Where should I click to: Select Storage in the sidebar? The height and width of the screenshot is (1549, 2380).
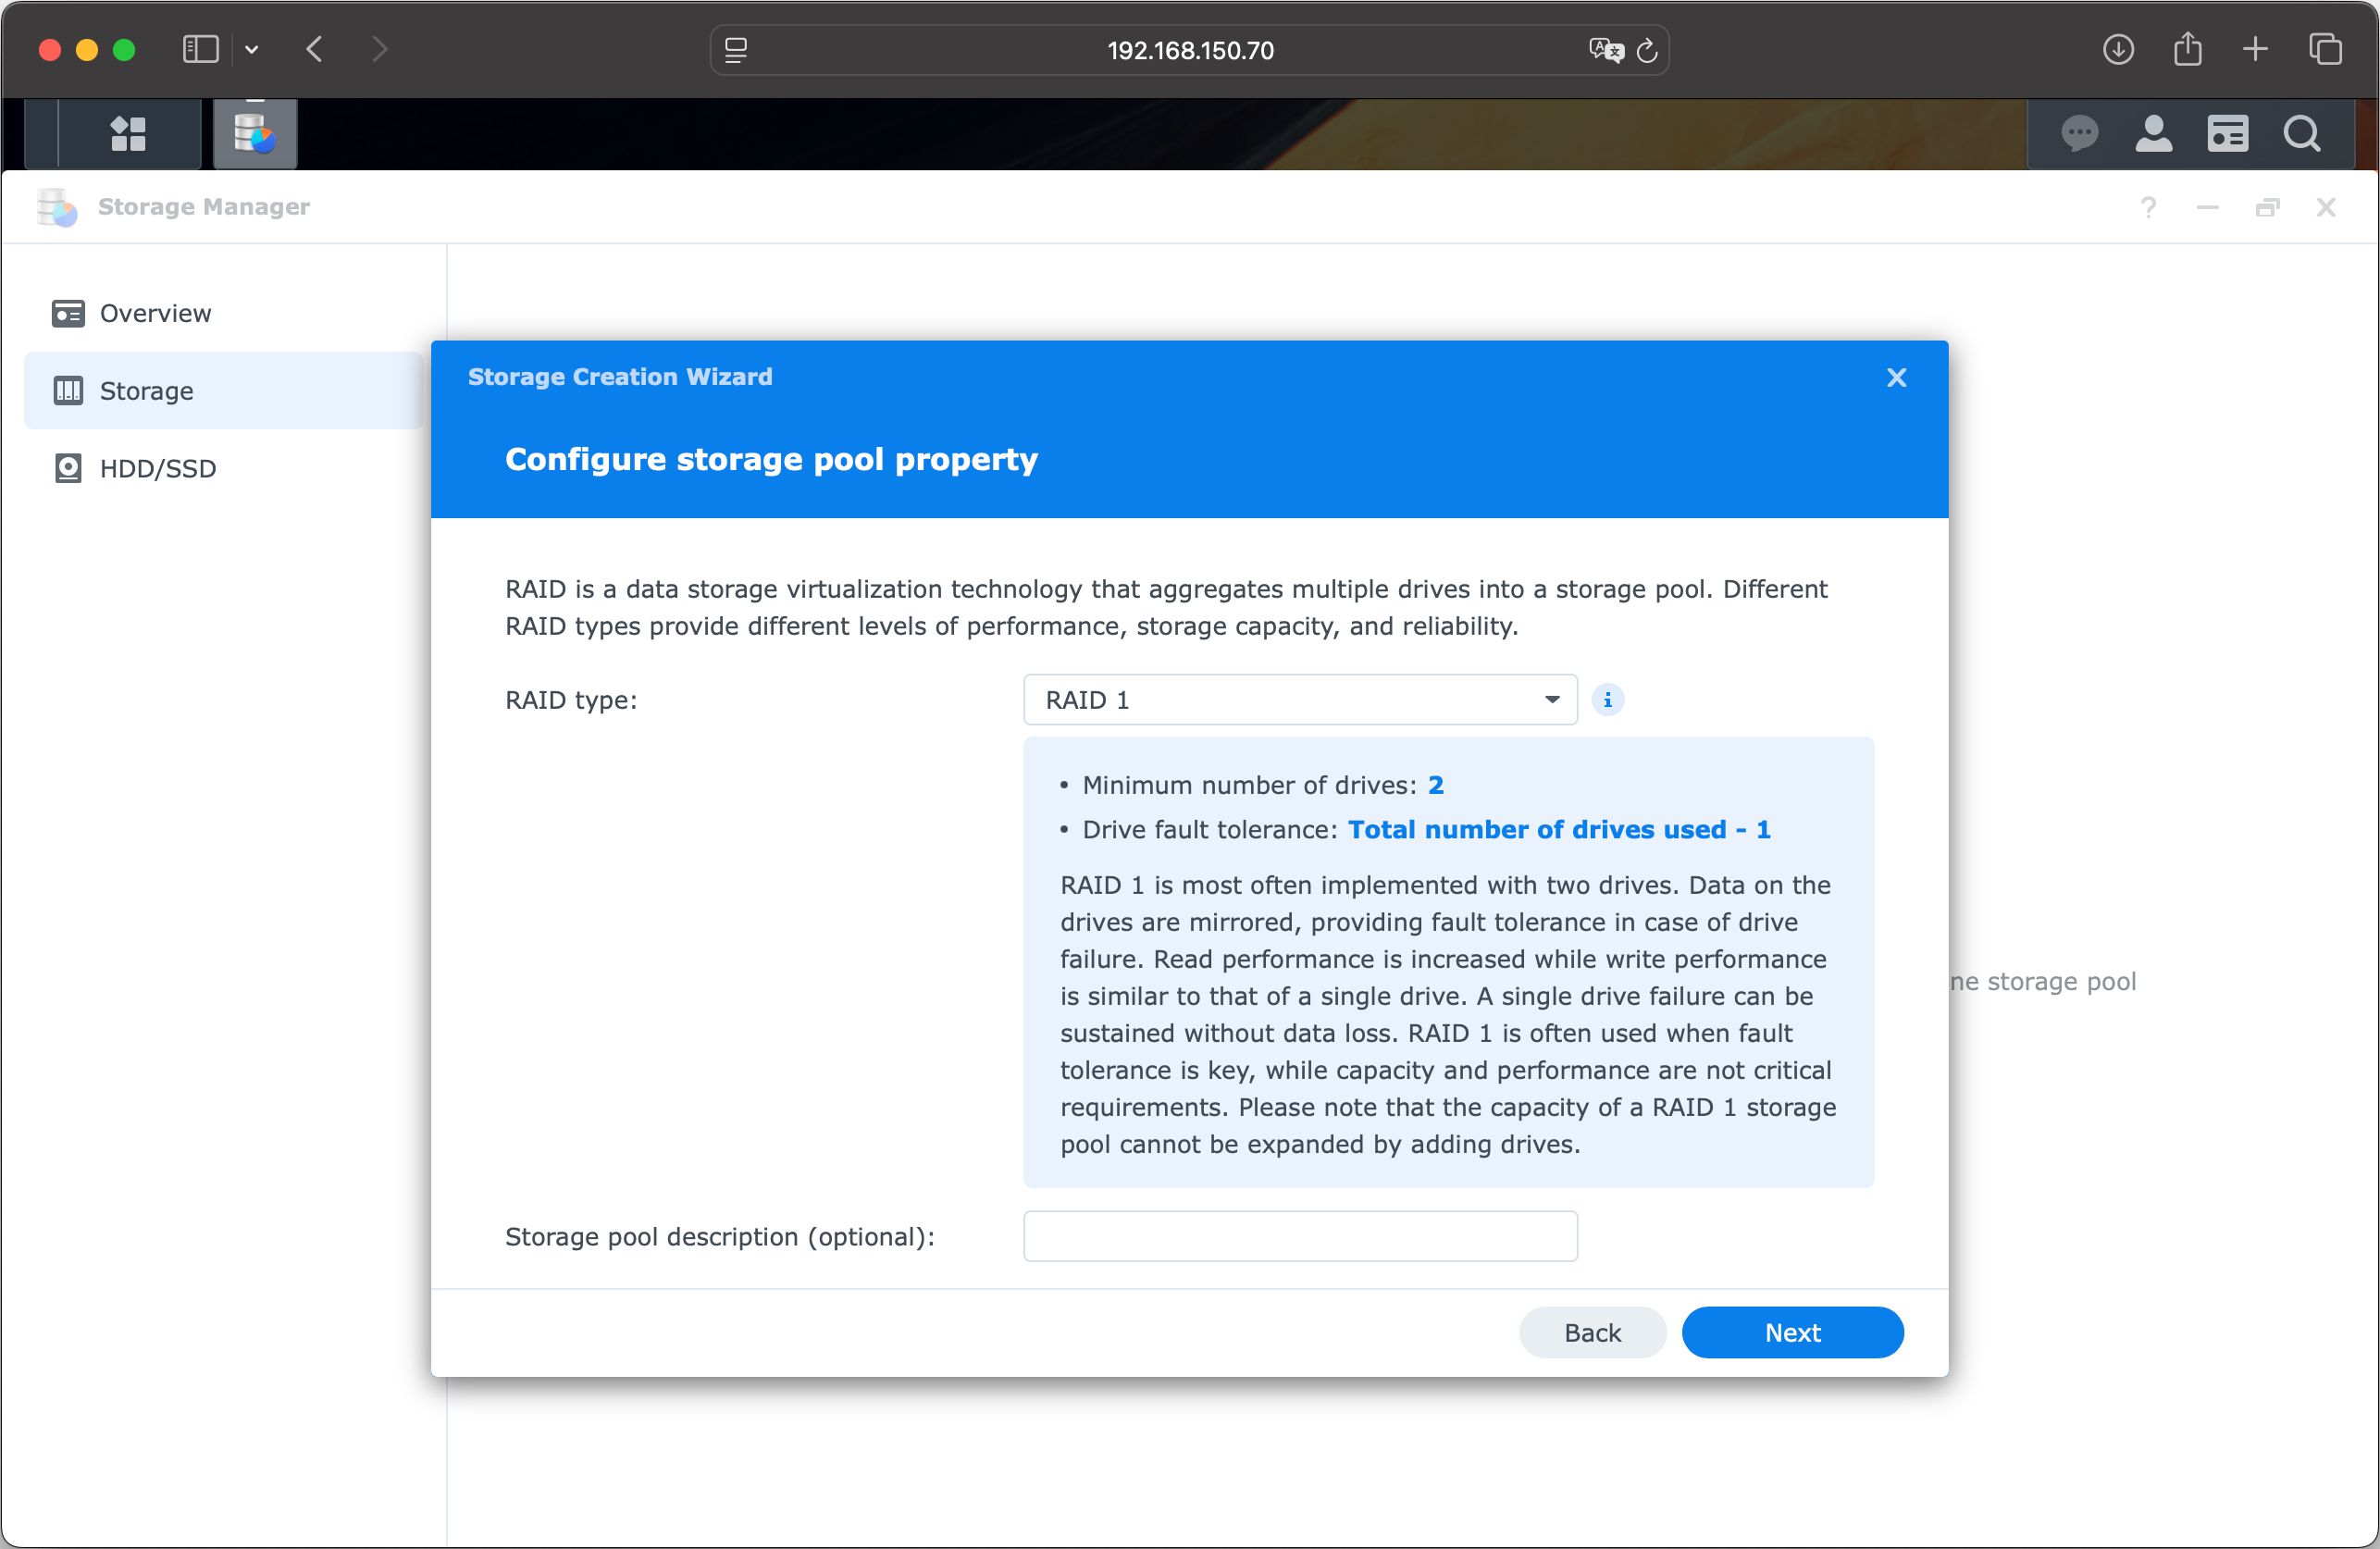tap(146, 391)
